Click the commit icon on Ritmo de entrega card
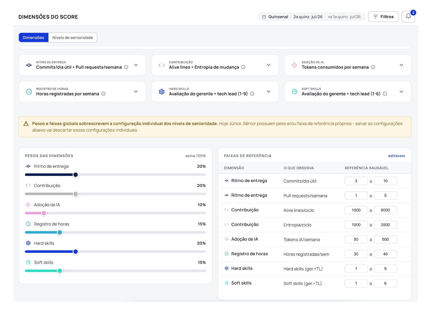 click(x=29, y=65)
